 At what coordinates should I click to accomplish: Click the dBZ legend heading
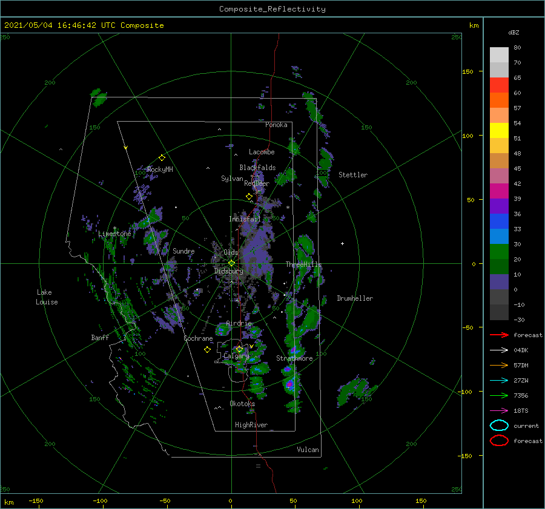[514, 32]
